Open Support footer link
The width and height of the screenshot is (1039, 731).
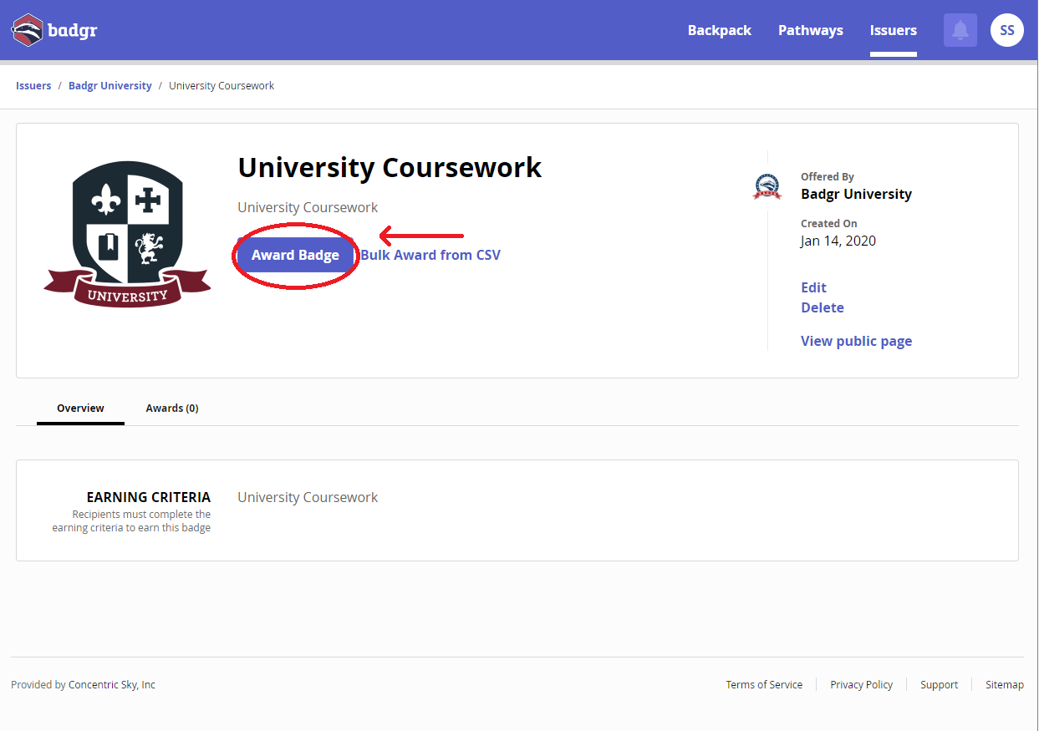939,684
